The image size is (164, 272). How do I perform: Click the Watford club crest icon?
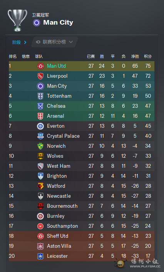pos(40,186)
